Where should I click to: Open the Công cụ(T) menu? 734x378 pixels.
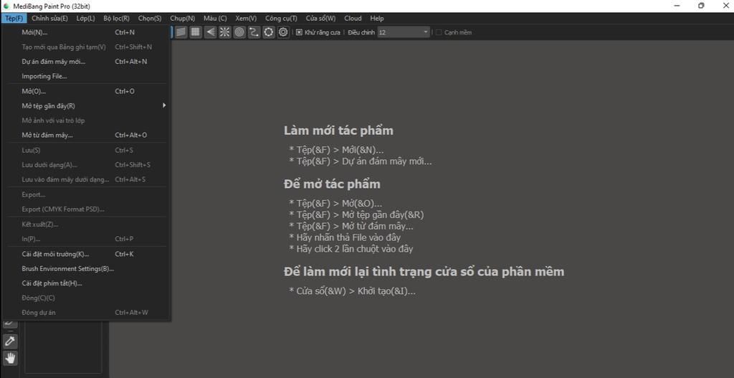(x=281, y=18)
